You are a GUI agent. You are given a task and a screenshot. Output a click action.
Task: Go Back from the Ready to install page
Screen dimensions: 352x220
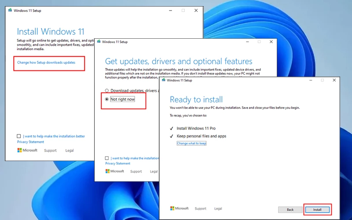pyautogui.click(x=290, y=209)
